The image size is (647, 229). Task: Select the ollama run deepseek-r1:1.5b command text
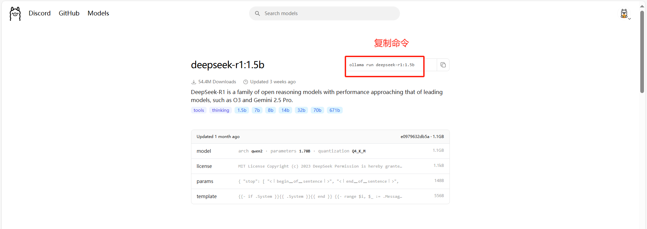click(382, 65)
